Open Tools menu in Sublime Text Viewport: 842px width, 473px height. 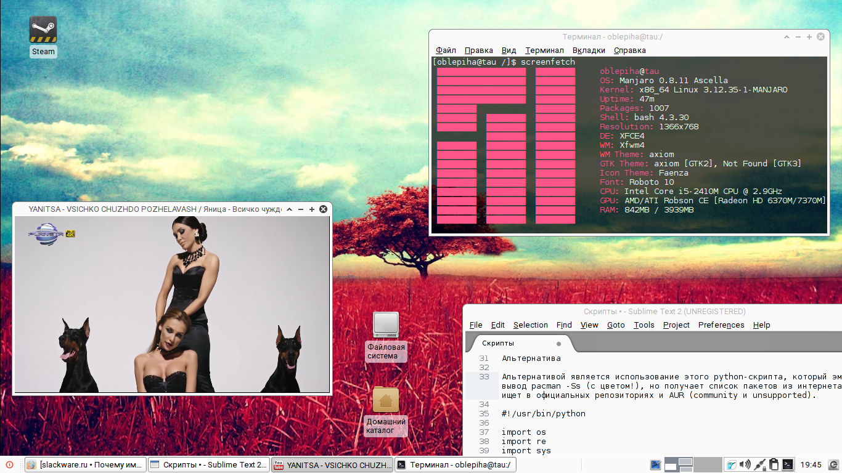click(644, 325)
